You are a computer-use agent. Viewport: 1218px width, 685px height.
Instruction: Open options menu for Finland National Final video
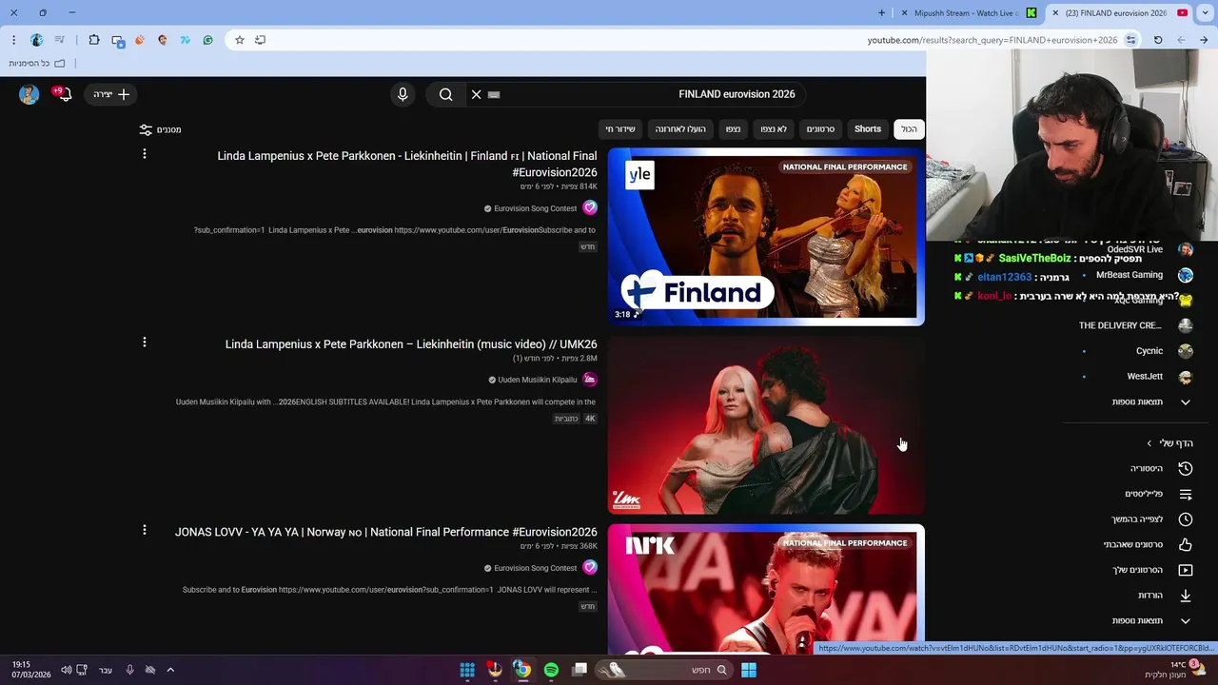coord(145,154)
